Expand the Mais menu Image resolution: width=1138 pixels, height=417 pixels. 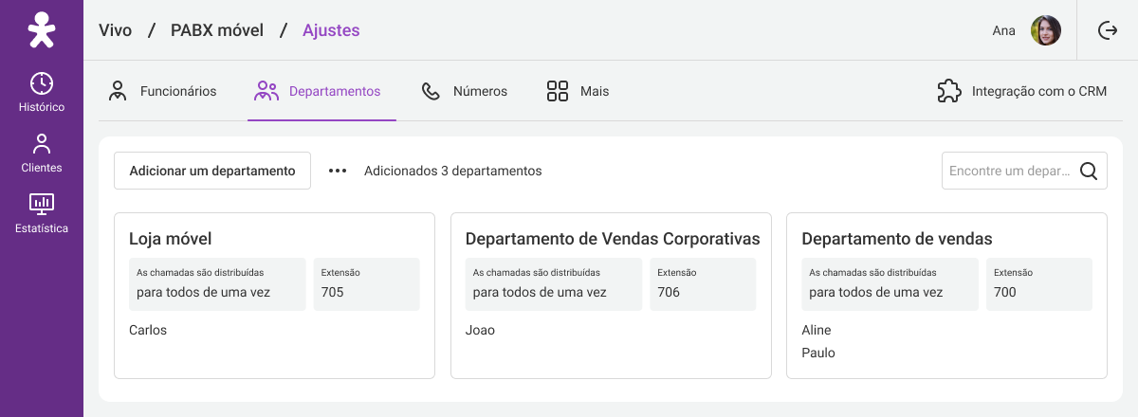[x=578, y=92]
